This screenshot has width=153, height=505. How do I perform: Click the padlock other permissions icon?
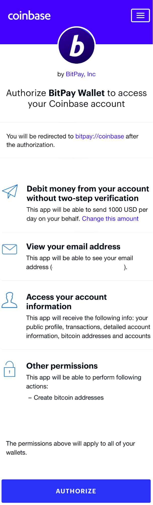[x=10, y=369]
